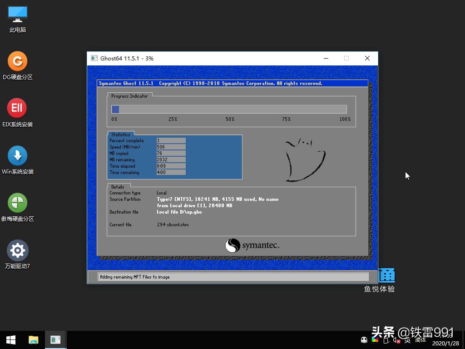Select the Ghost64 taskbar window button

pos(56,340)
